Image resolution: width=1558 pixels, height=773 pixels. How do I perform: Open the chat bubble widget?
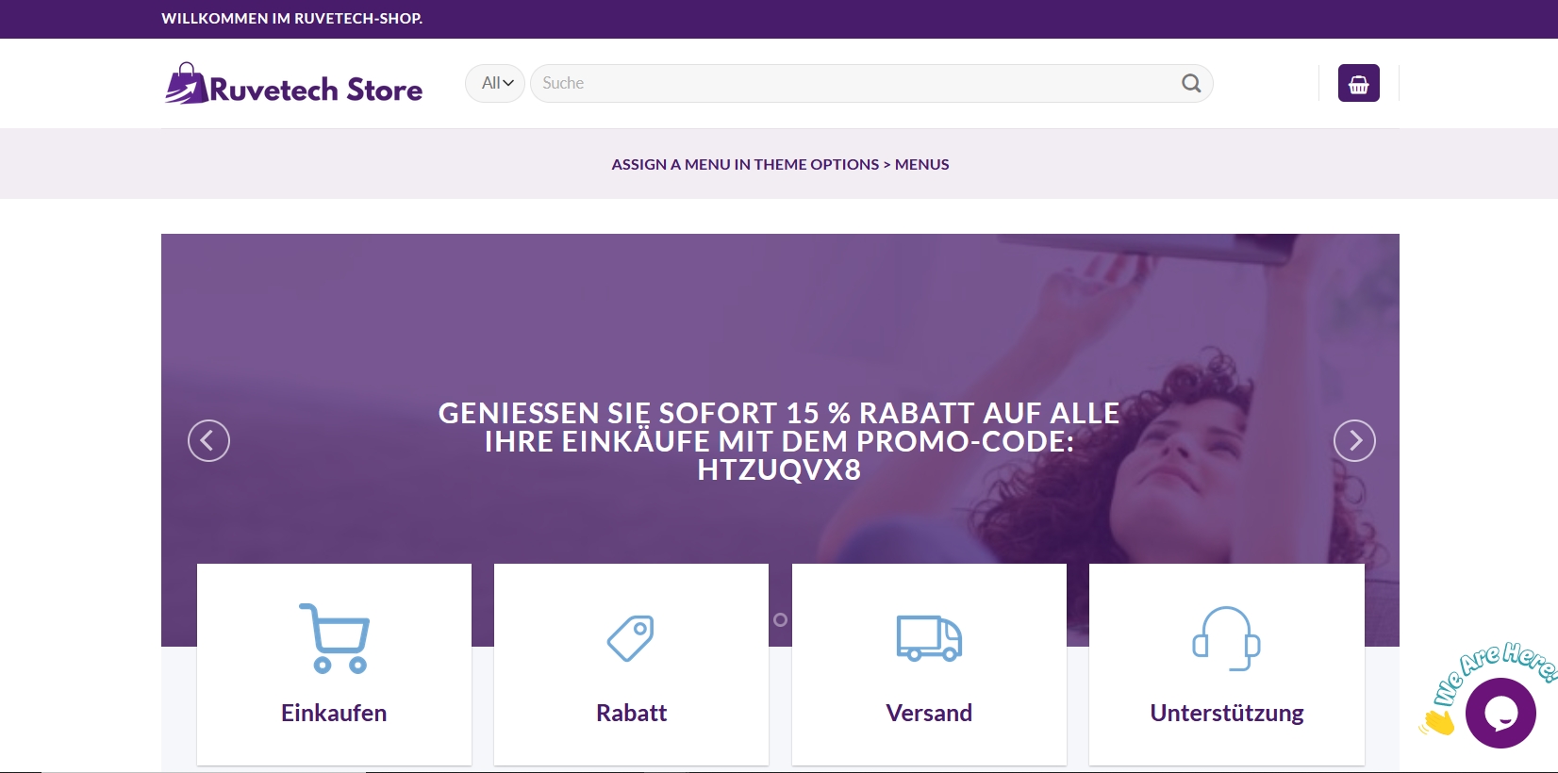pyautogui.click(x=1500, y=713)
